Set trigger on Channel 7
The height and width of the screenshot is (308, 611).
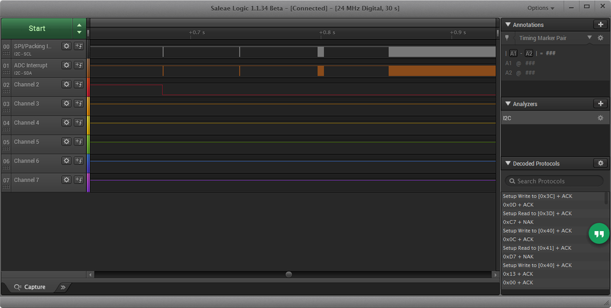point(79,179)
